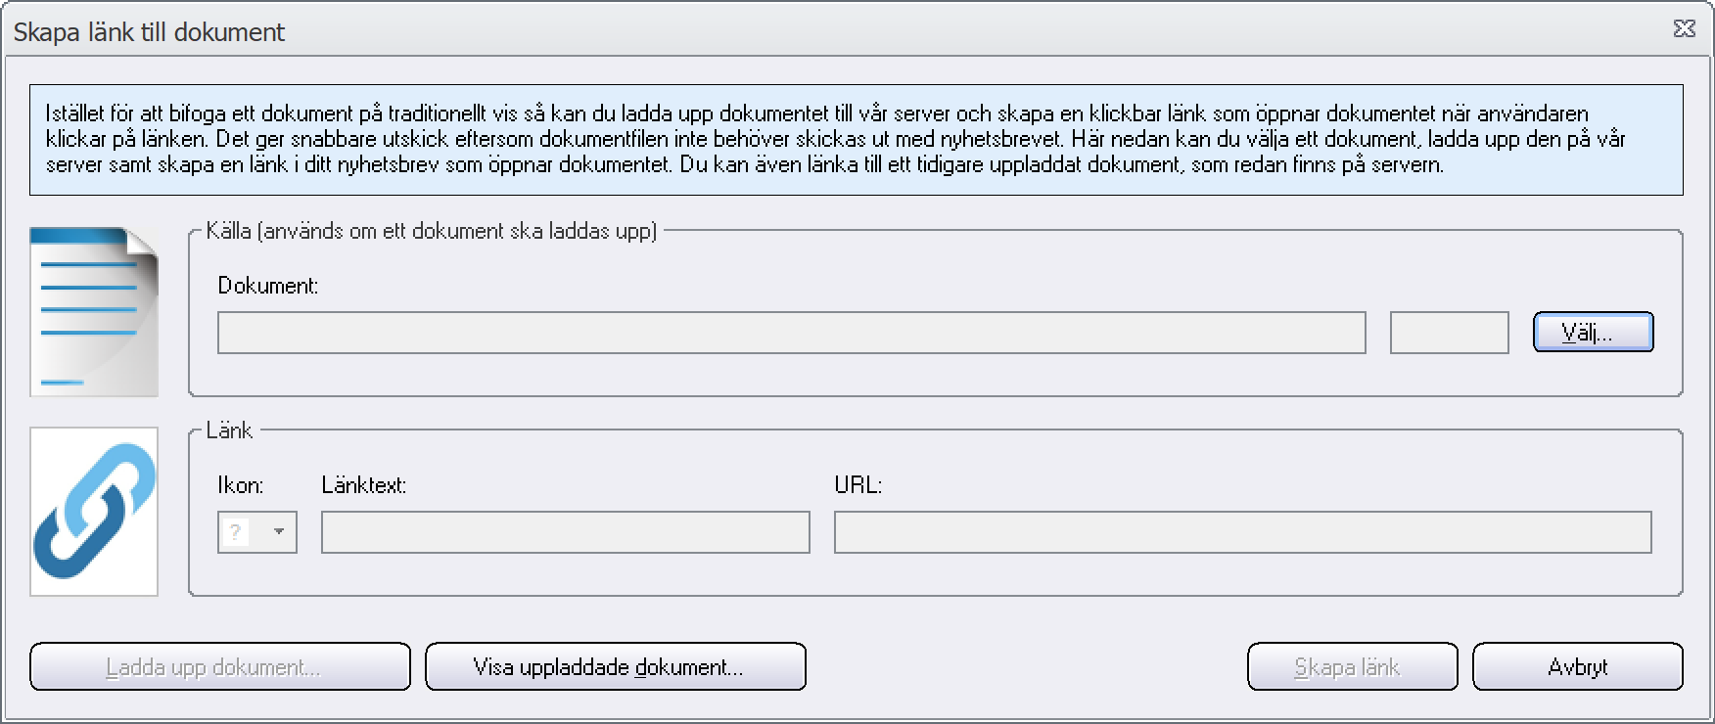Click the blue information text box
The height and width of the screenshot is (724, 1715).
[x=857, y=140]
